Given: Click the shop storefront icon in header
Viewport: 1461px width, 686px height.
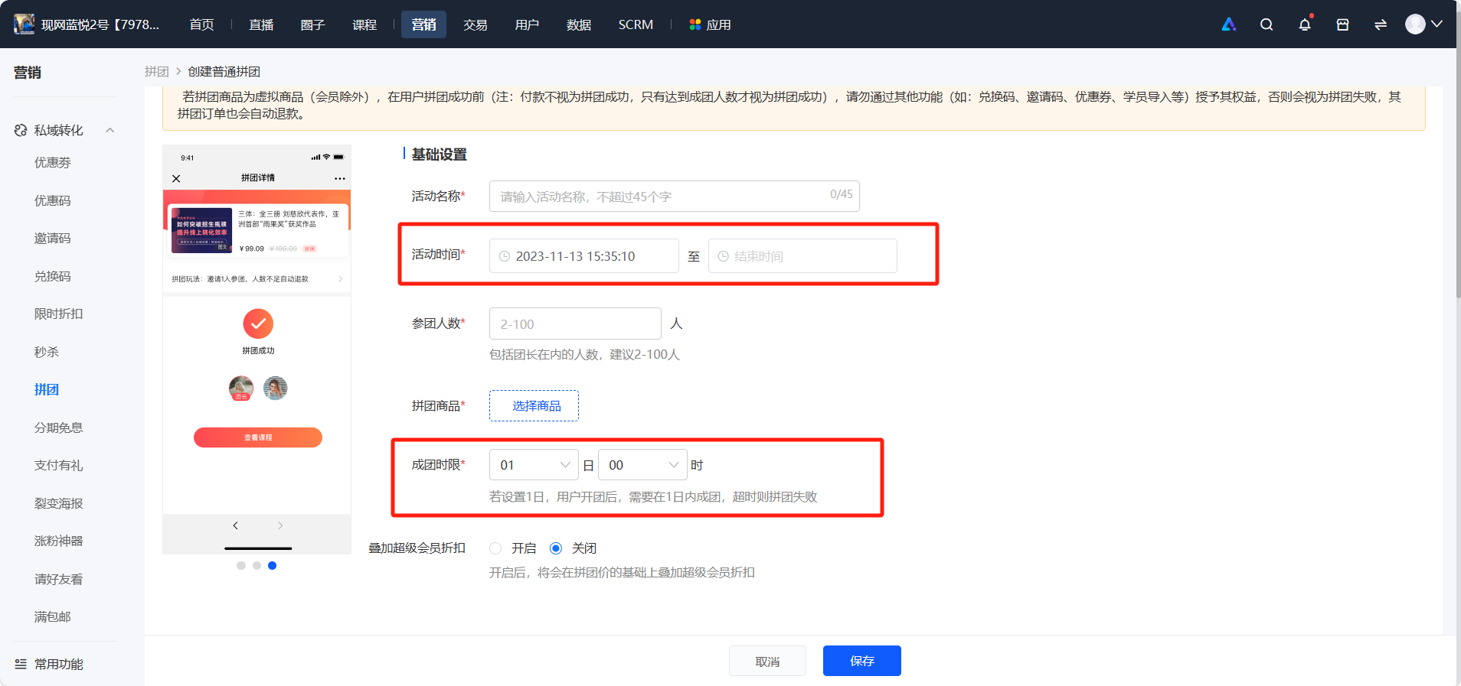Looking at the screenshot, I should click(x=1342, y=24).
